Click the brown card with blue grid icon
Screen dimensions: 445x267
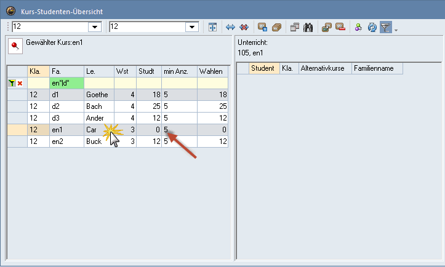tap(262, 27)
